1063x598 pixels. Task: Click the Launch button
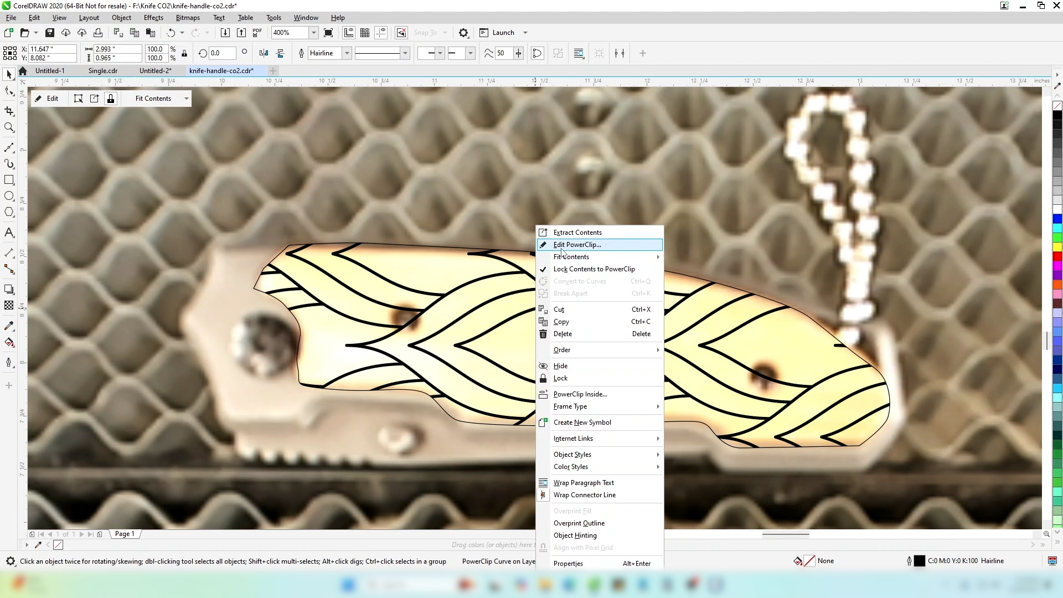pyautogui.click(x=503, y=33)
